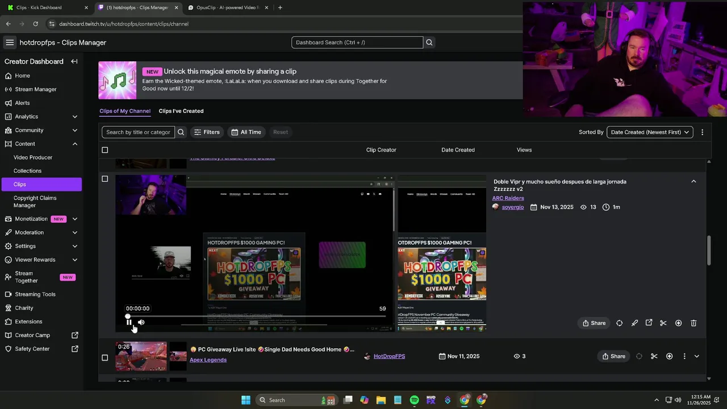Open three-dot menu on Apex Legends clip row

click(x=684, y=356)
